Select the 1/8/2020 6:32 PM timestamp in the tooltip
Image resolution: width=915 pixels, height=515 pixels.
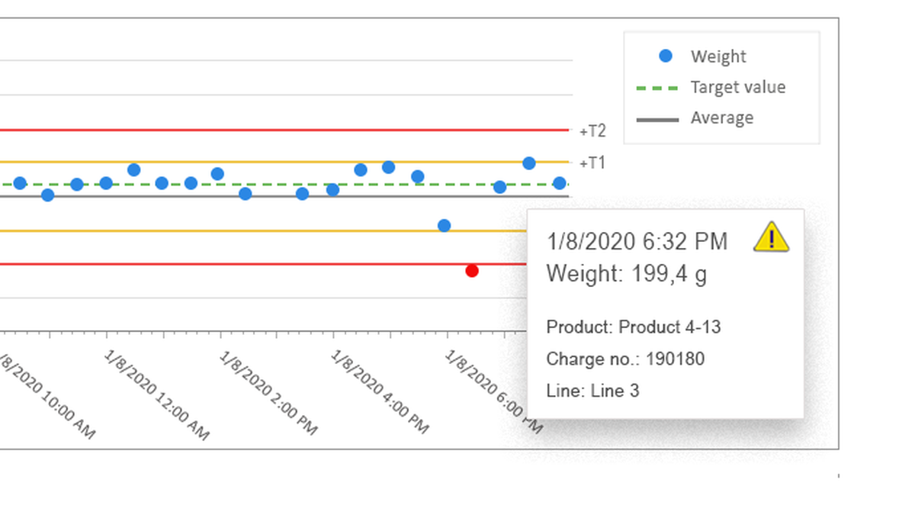tap(637, 242)
